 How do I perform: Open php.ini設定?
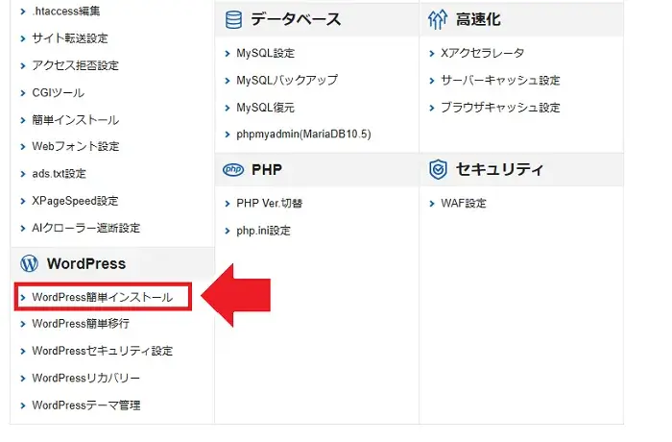(x=264, y=231)
